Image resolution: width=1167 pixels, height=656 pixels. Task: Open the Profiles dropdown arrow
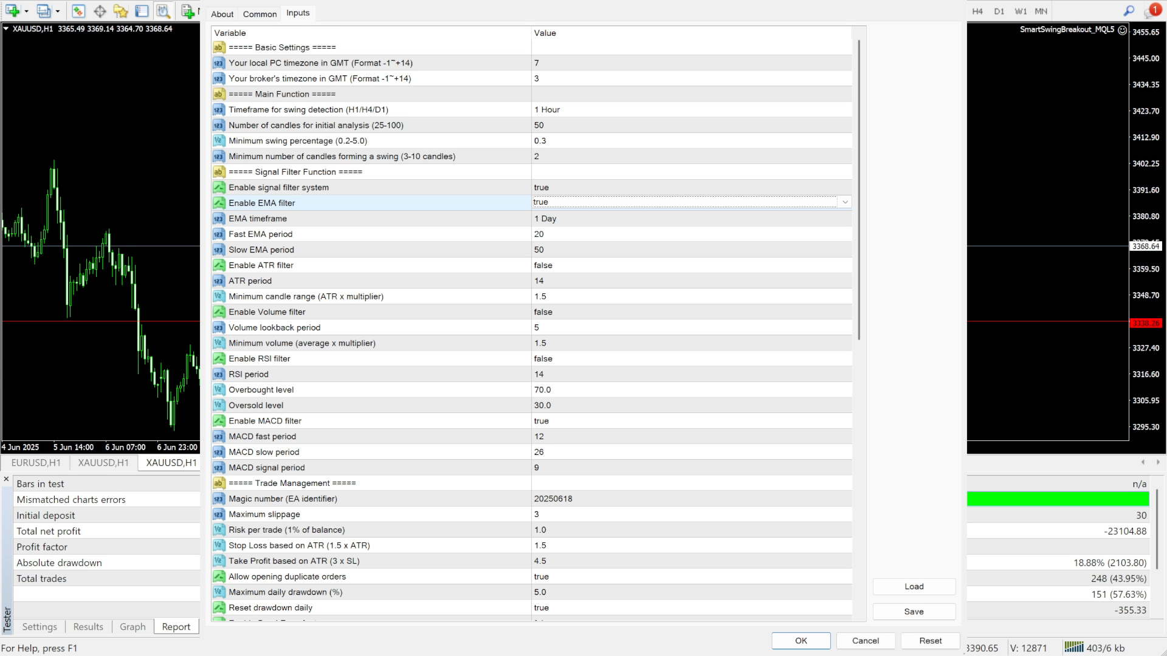point(58,11)
